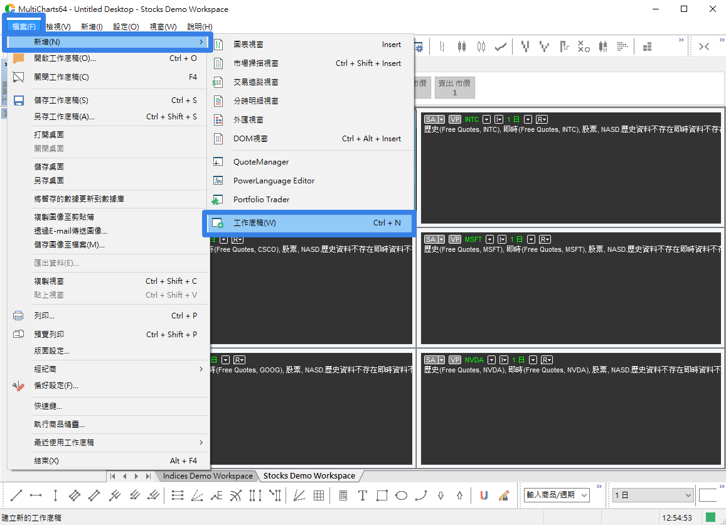Choose 工作底稿(W) from the submenu

click(x=309, y=223)
